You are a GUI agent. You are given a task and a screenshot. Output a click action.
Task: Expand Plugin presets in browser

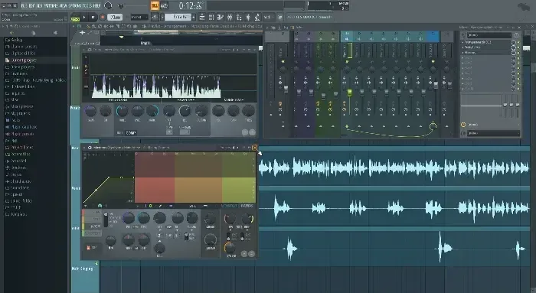coord(20,134)
